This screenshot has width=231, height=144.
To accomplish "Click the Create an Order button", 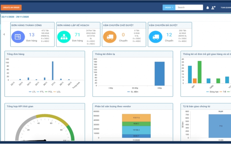I will [x=11, y=7].
